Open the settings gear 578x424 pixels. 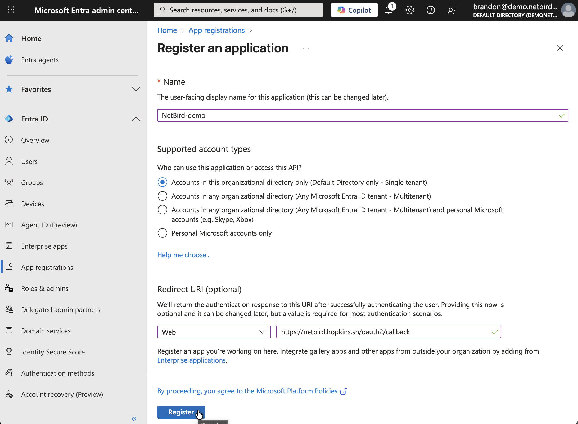tap(409, 10)
